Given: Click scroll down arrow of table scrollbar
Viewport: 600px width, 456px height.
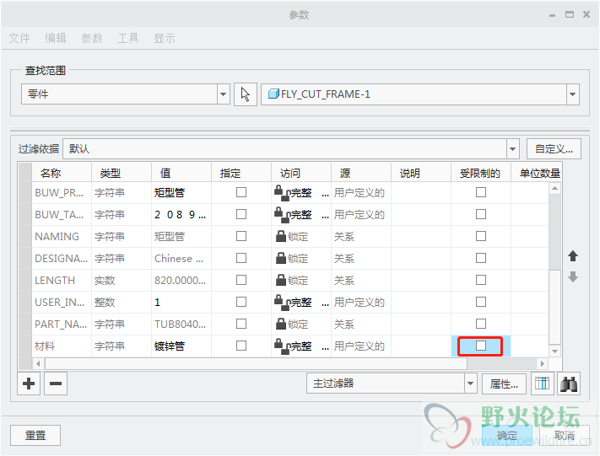Looking at the screenshot, I should (554, 351).
